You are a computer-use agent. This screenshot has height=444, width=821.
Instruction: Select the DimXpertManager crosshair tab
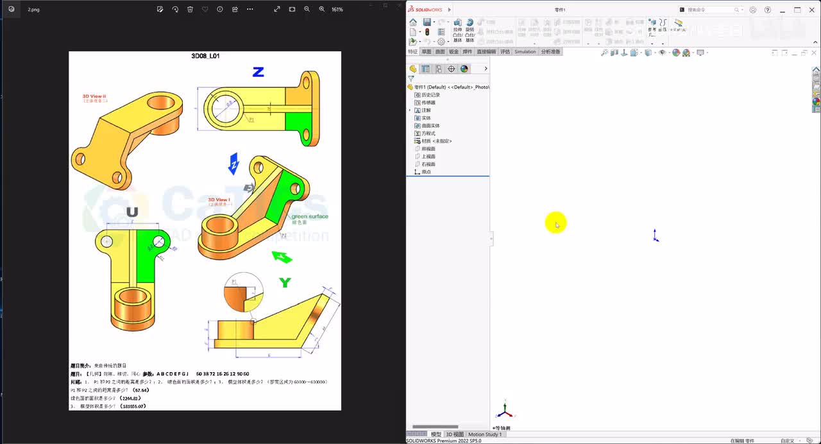click(452, 69)
